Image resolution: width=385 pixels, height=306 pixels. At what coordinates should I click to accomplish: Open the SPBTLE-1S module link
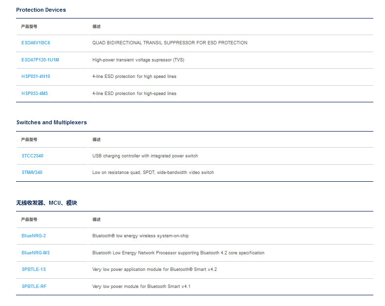coord(34,269)
